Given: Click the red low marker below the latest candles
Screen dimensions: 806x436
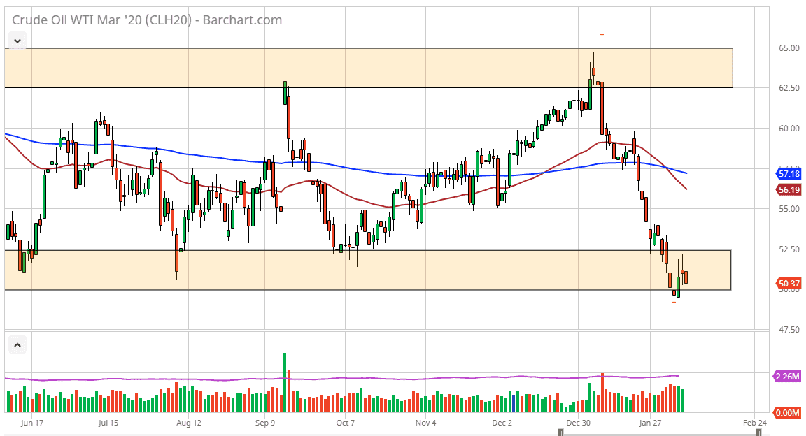Looking at the screenshot, I should point(674,302).
